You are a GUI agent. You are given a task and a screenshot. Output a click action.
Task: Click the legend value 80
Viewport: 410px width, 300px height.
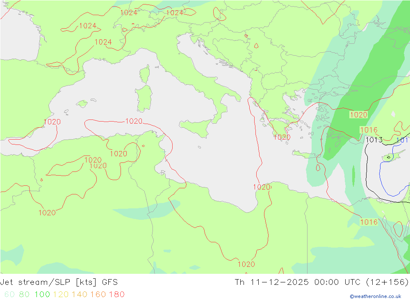tap(24, 295)
